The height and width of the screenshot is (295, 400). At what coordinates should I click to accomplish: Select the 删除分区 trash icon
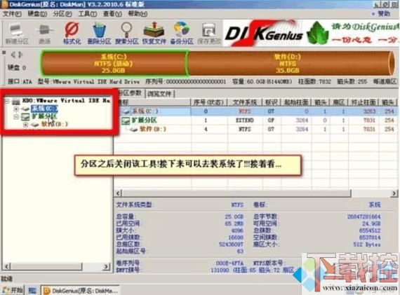click(x=99, y=34)
